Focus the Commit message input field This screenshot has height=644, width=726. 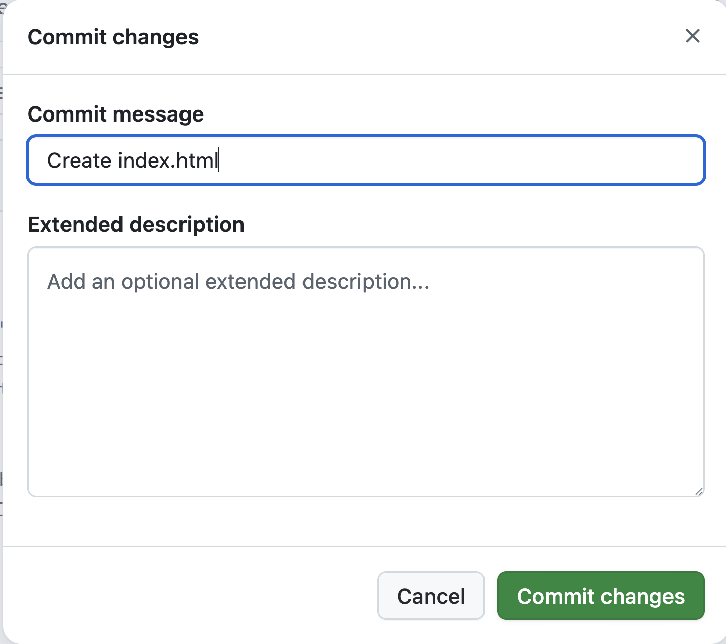[366, 160]
